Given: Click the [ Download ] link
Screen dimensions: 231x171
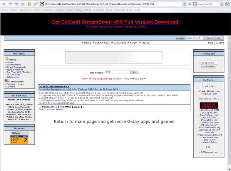Looking at the screenshot, I should coord(48,107).
